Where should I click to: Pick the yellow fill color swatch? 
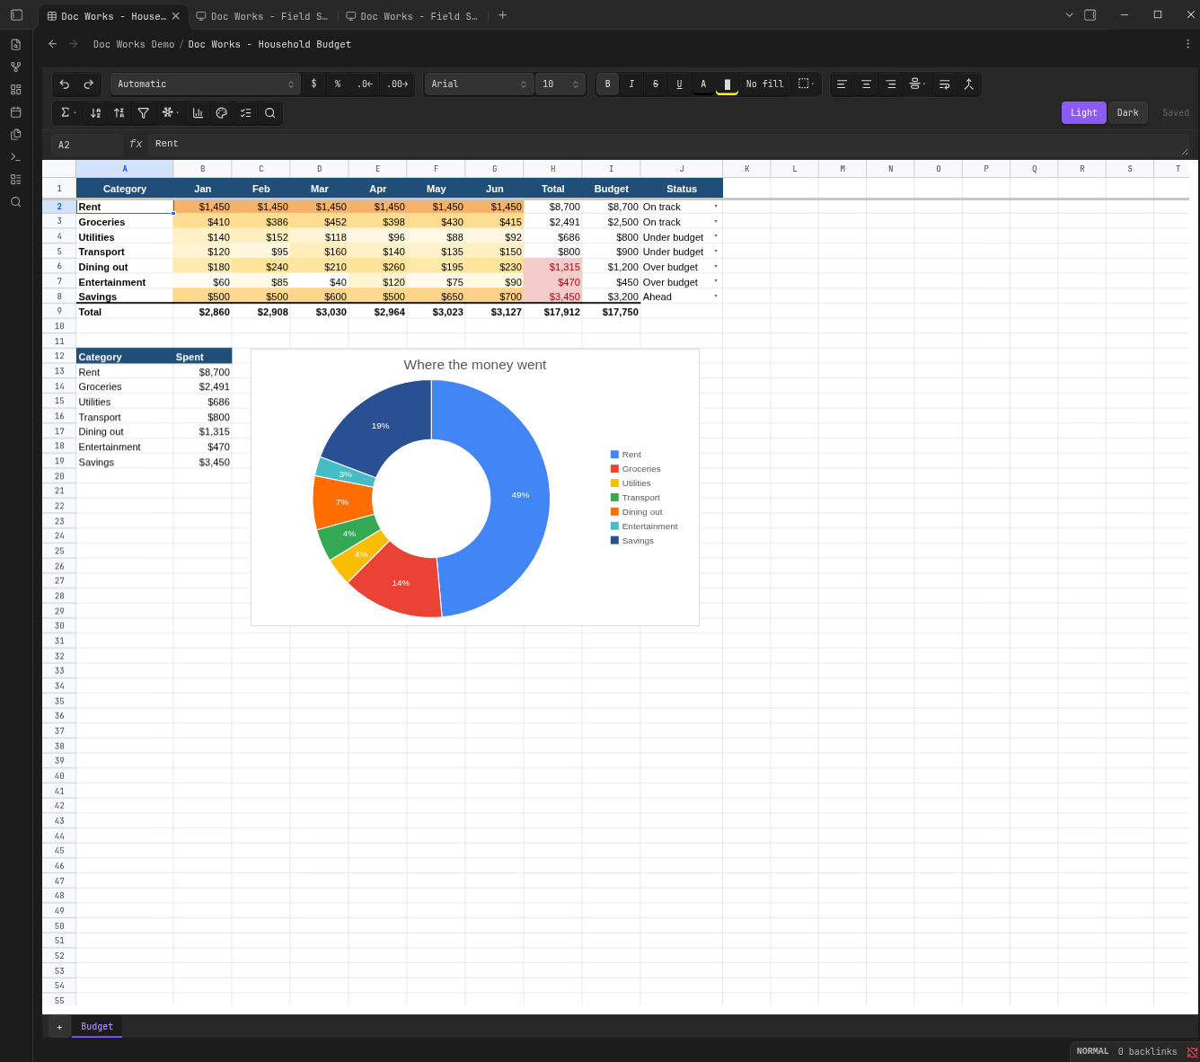click(728, 84)
